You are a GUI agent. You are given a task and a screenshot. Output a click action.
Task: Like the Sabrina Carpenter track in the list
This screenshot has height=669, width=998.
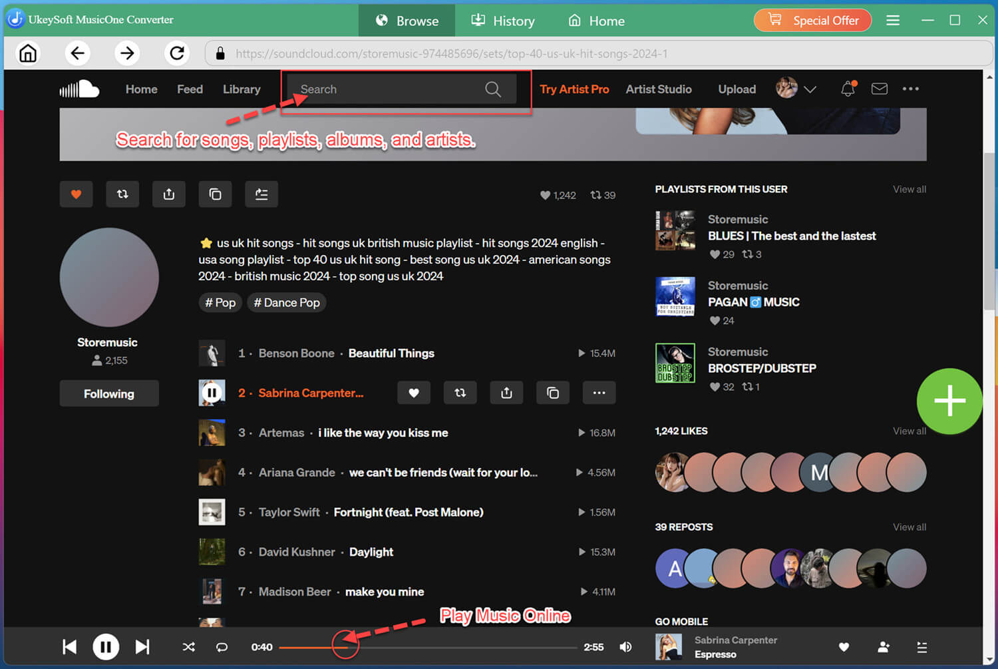[x=414, y=393]
